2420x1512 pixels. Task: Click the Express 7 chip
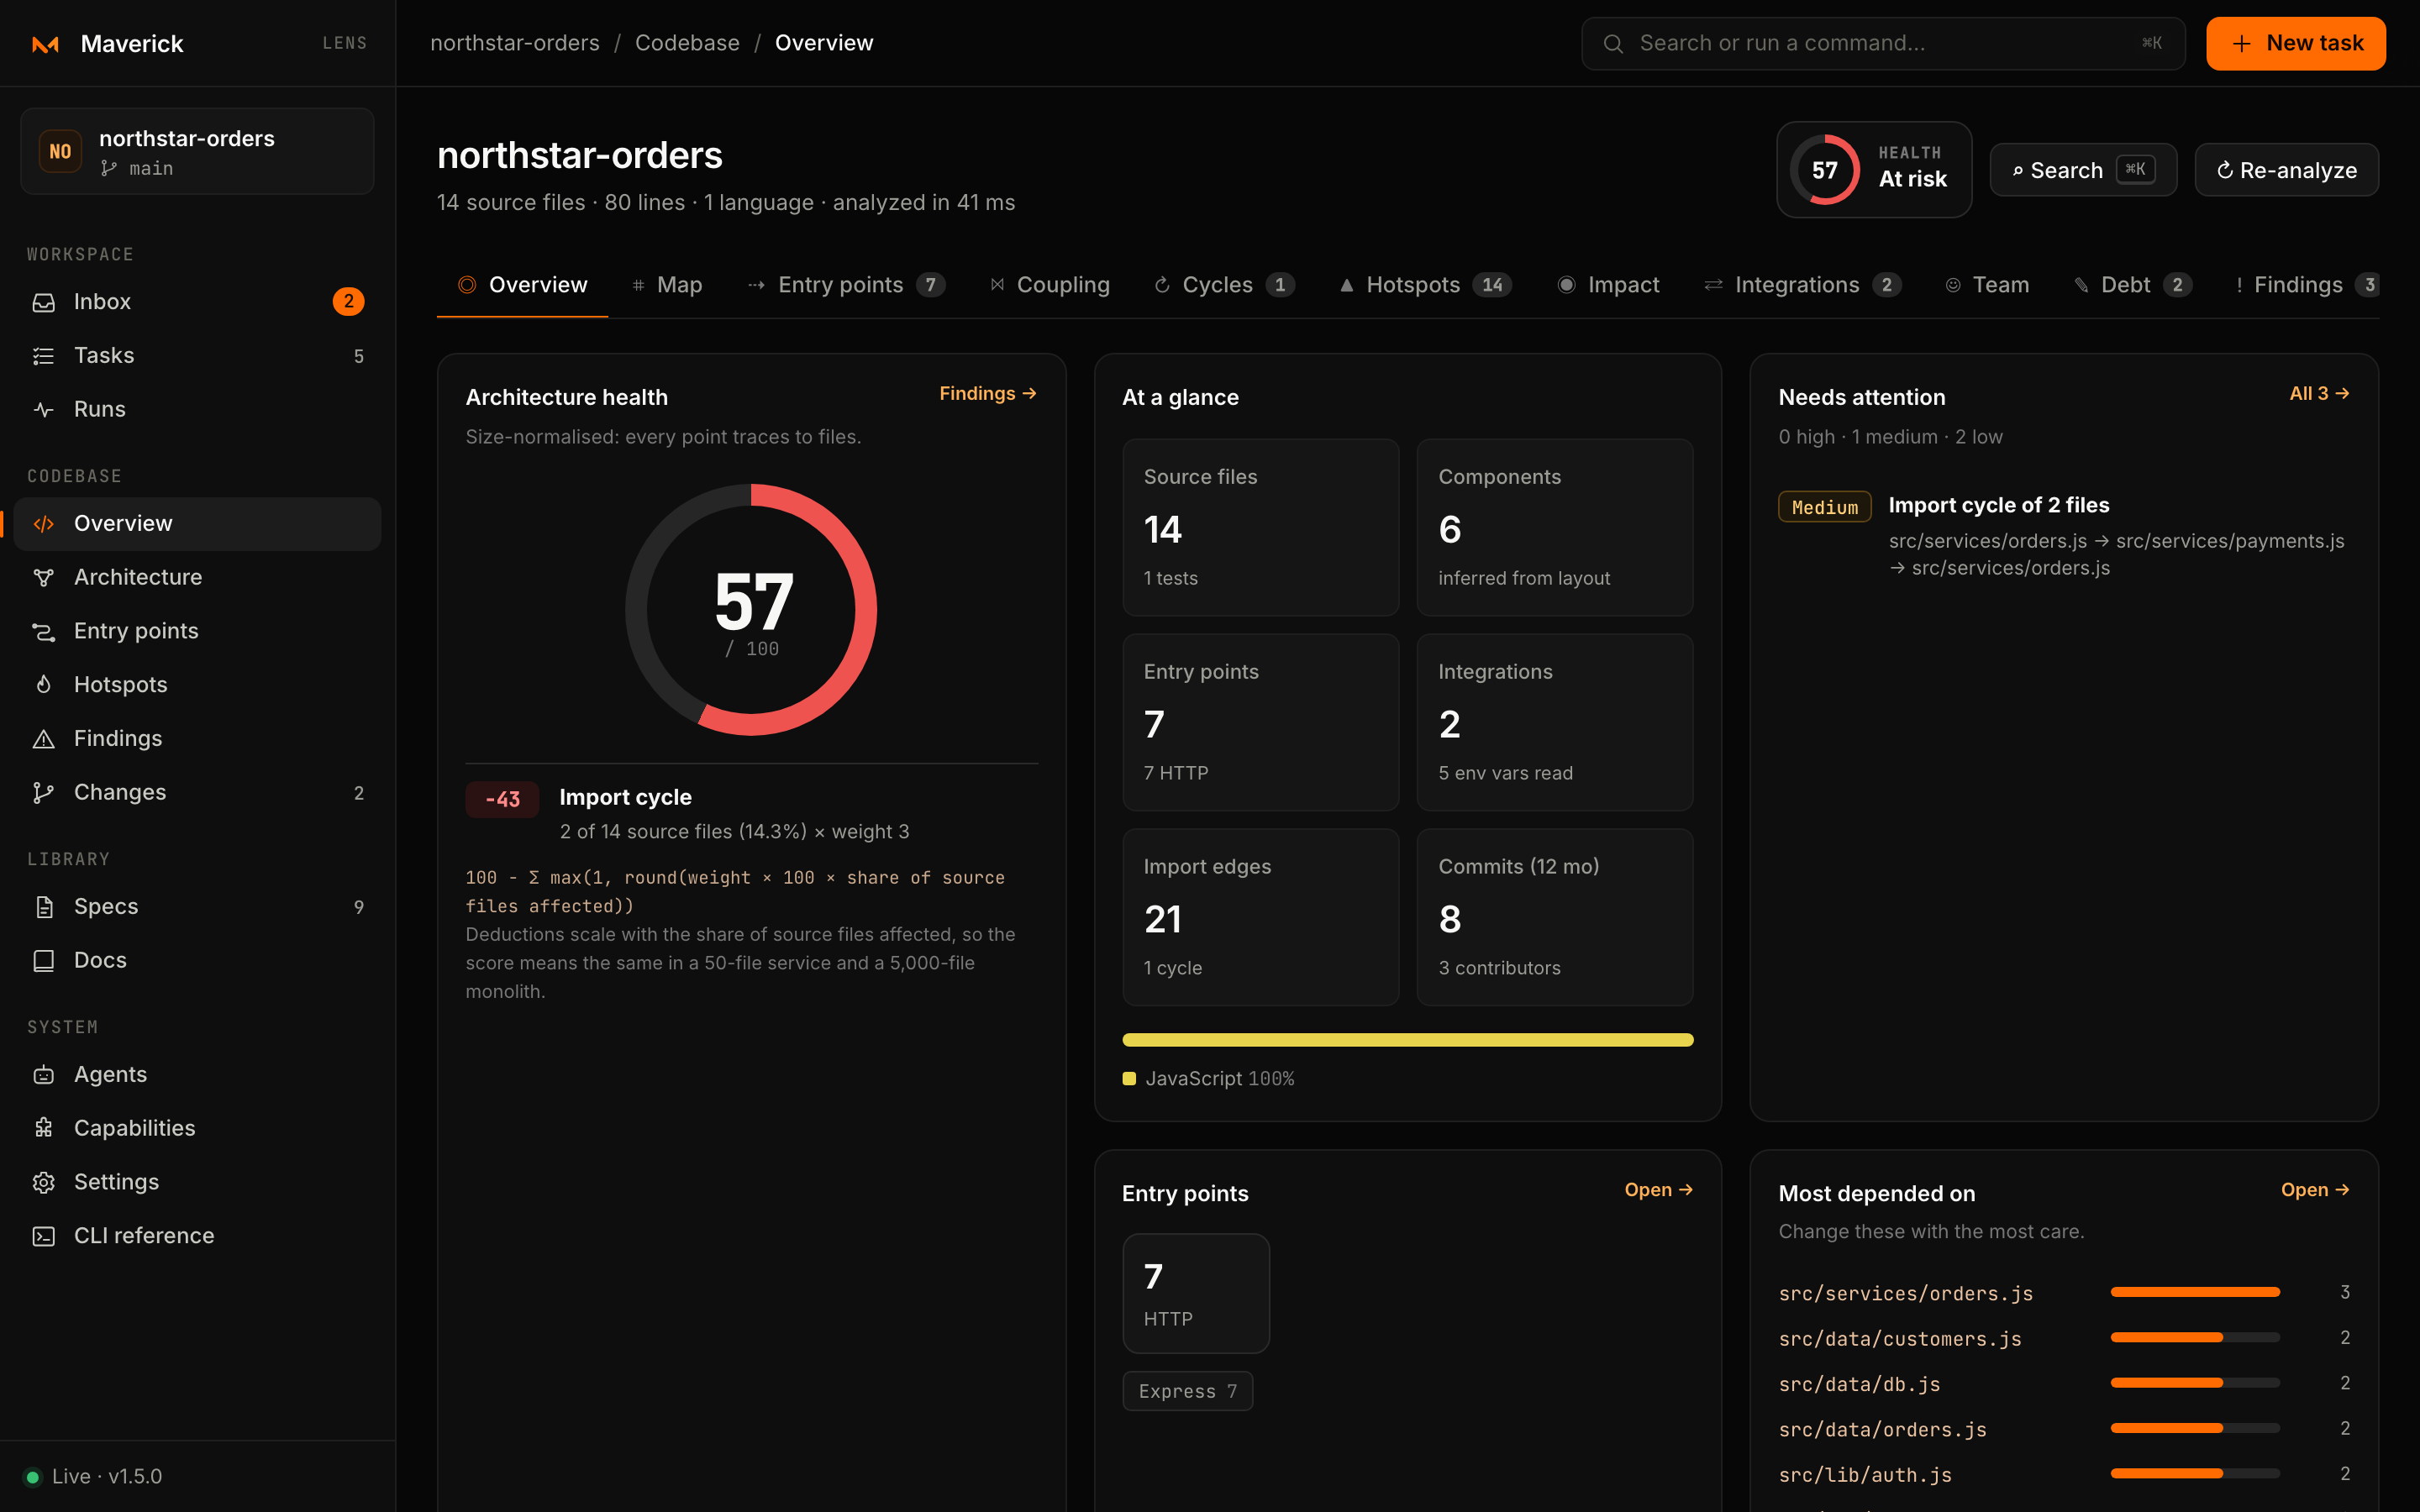tap(1188, 1391)
